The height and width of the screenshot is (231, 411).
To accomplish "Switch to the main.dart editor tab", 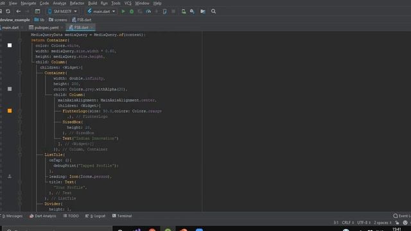I will click(x=10, y=28).
